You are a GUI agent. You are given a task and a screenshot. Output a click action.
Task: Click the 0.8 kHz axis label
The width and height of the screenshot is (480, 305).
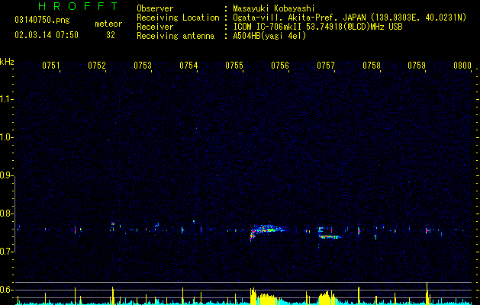tap(7, 213)
